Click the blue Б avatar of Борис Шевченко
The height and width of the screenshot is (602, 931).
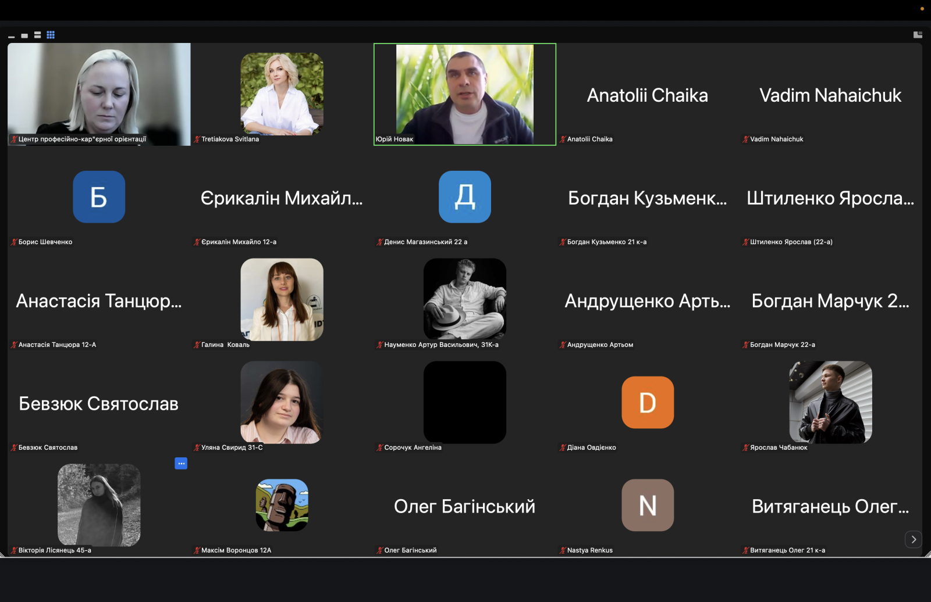pyautogui.click(x=99, y=197)
